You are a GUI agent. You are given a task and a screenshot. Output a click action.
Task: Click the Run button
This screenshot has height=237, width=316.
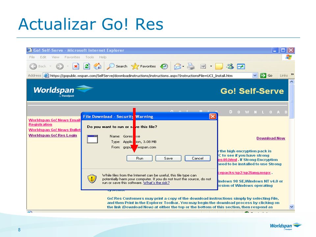pyautogui.click(x=140, y=158)
